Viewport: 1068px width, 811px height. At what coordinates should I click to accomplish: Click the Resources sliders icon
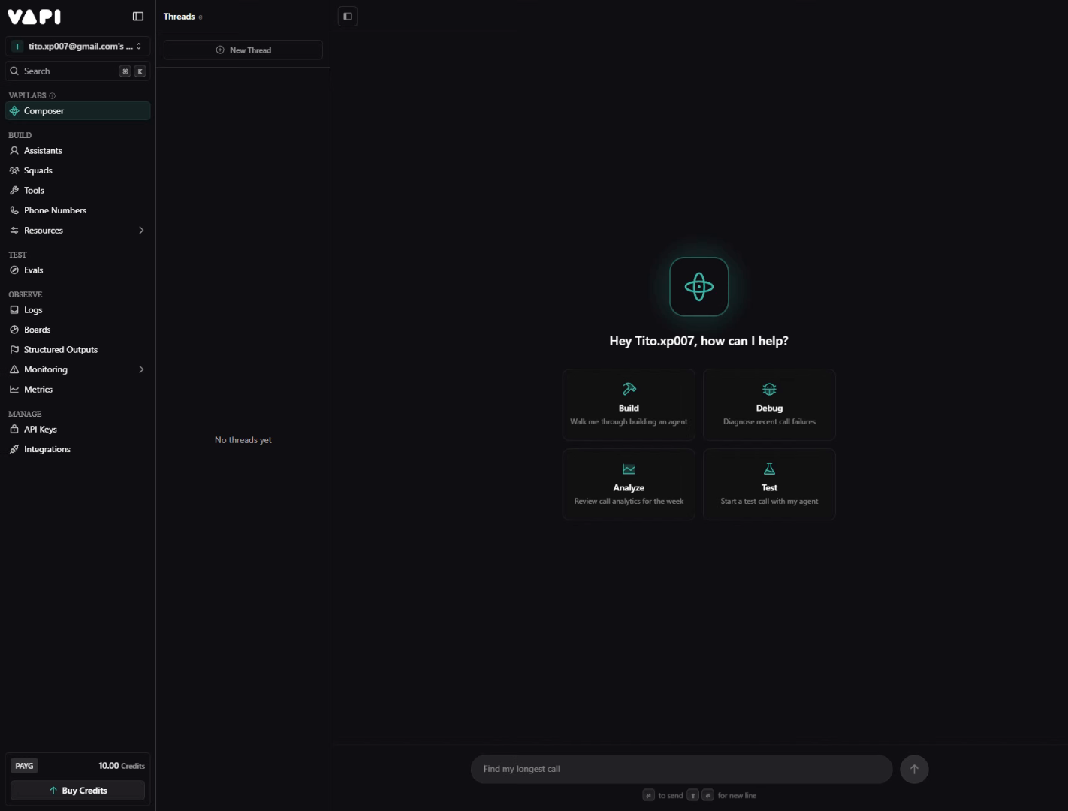point(14,231)
